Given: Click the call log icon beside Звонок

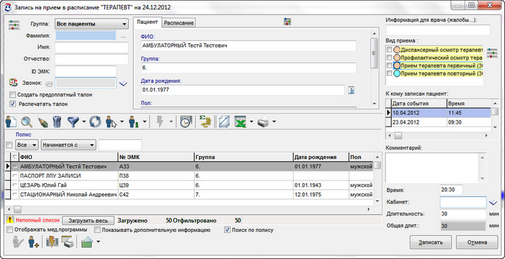Looking at the screenshot, I should (x=13, y=82).
